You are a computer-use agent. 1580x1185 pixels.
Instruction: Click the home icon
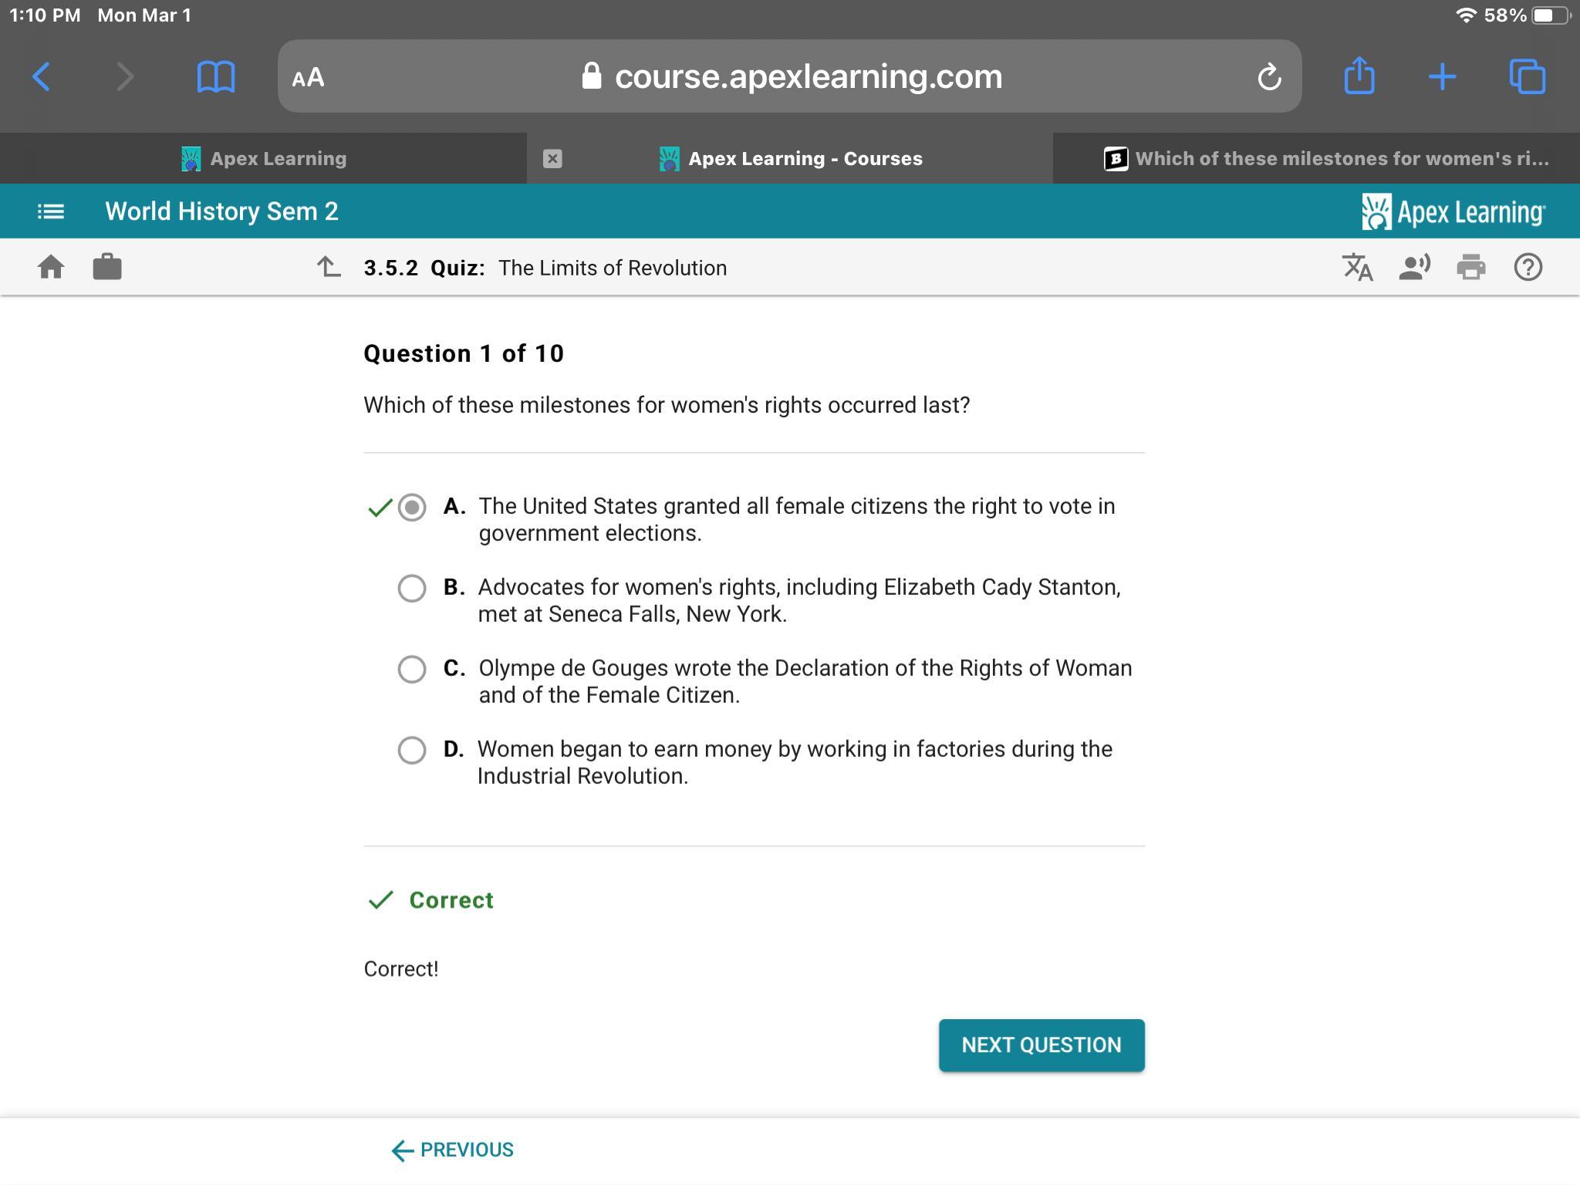click(51, 268)
